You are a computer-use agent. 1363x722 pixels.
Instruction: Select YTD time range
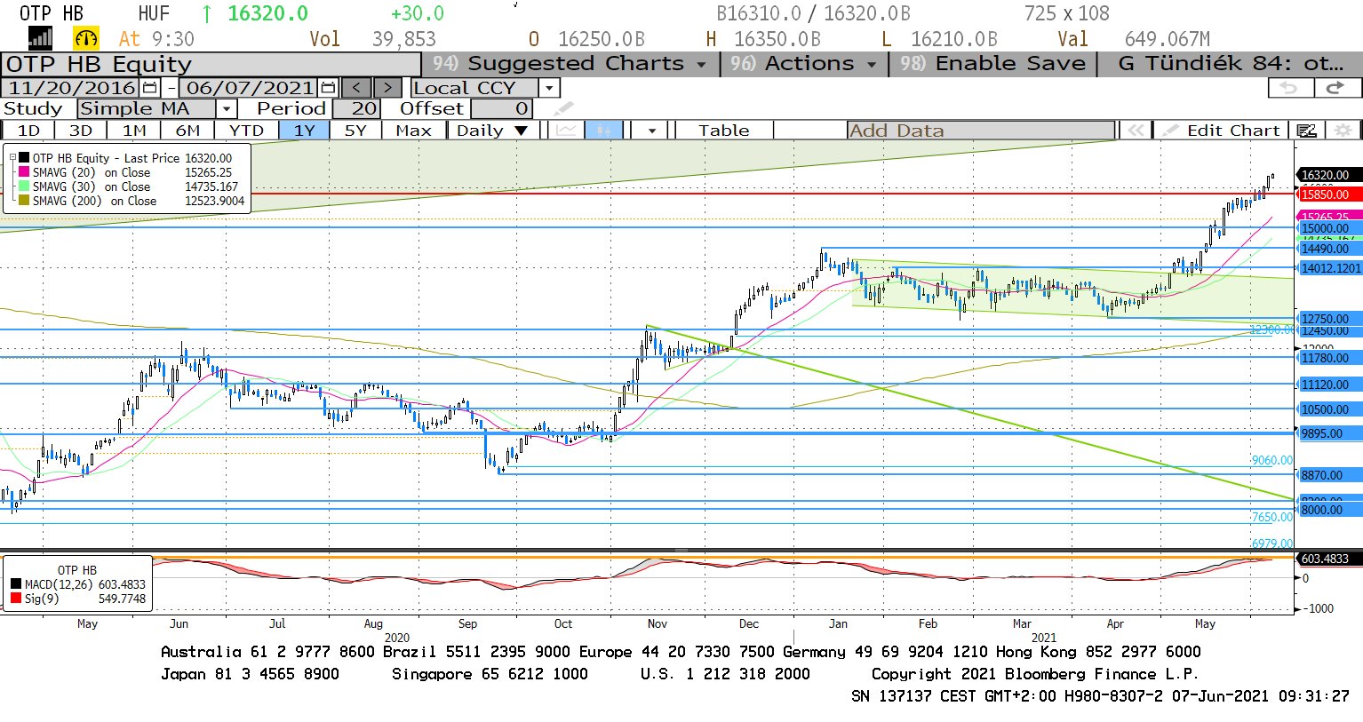(x=246, y=131)
